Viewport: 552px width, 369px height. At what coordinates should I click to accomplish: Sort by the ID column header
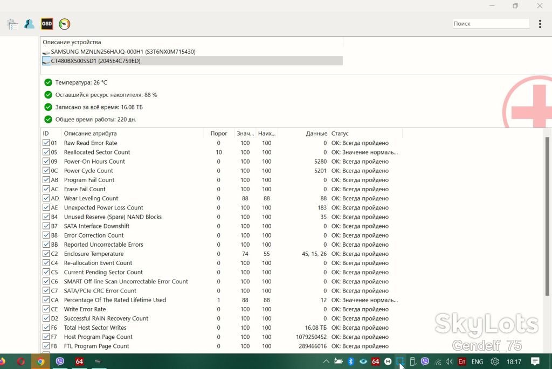point(51,133)
